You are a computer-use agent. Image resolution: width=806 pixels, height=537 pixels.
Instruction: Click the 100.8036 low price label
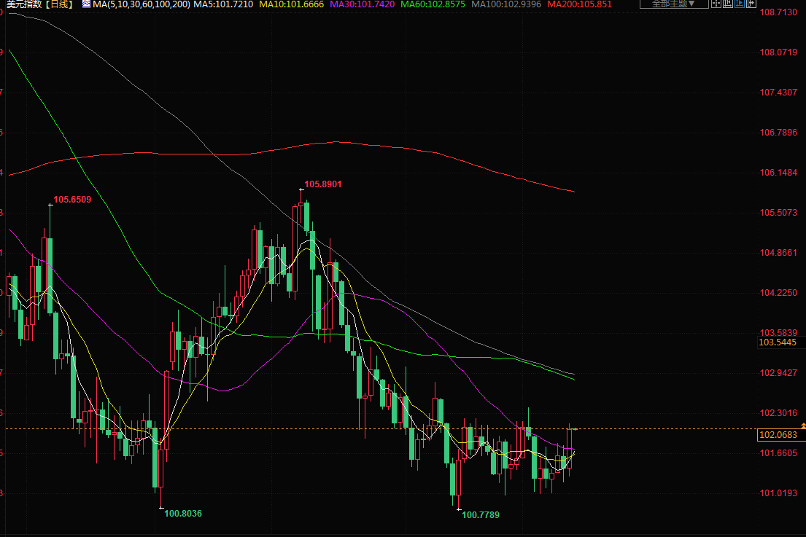coord(182,514)
